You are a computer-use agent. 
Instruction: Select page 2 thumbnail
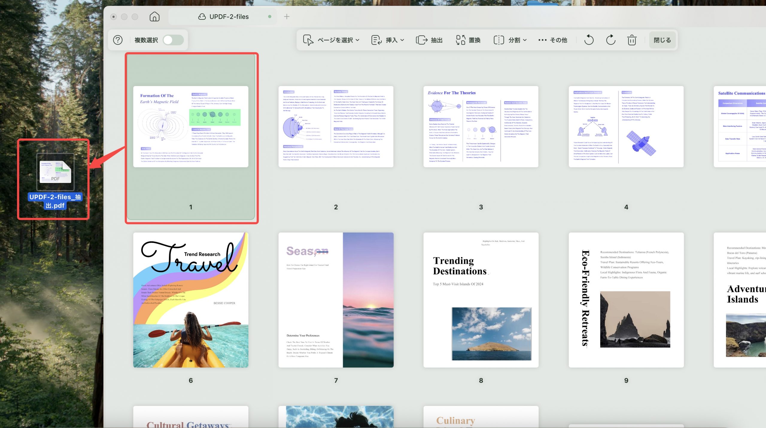click(336, 127)
